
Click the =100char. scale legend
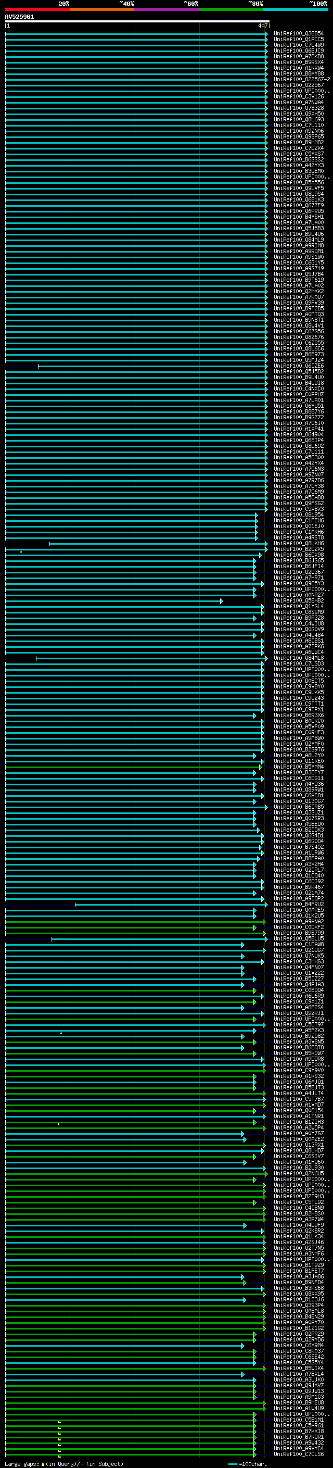[x=248, y=1464]
